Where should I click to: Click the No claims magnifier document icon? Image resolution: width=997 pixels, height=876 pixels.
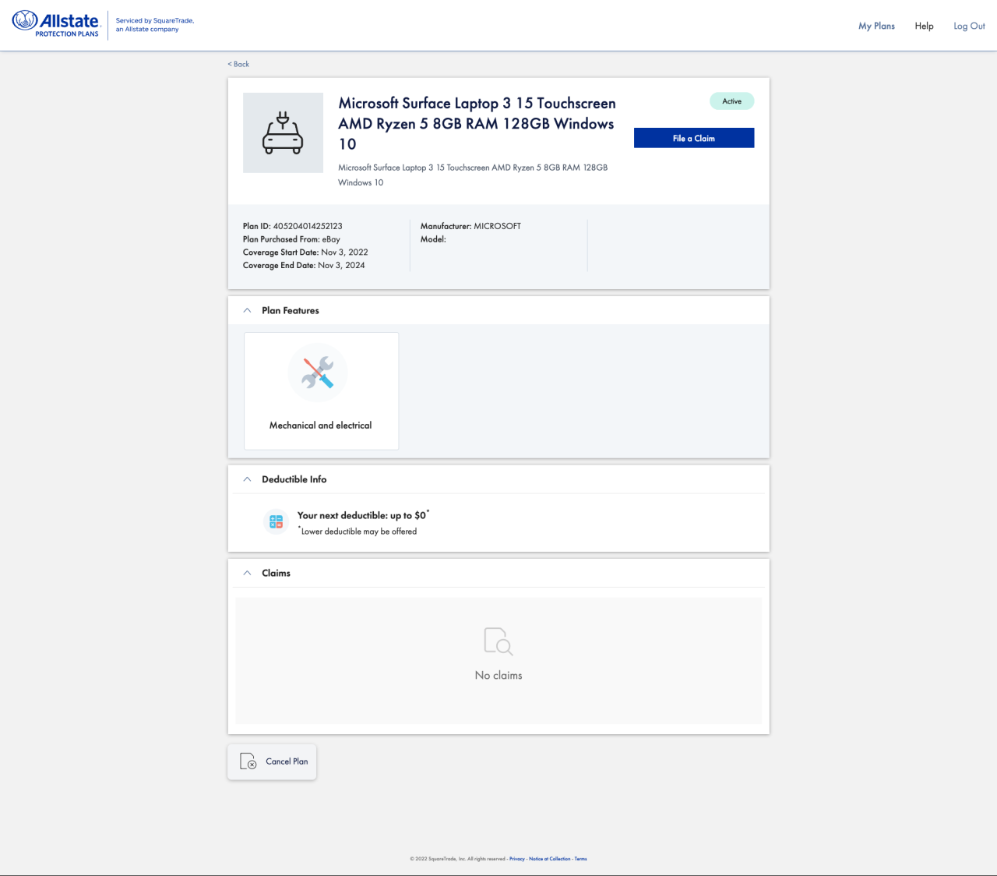tap(498, 642)
